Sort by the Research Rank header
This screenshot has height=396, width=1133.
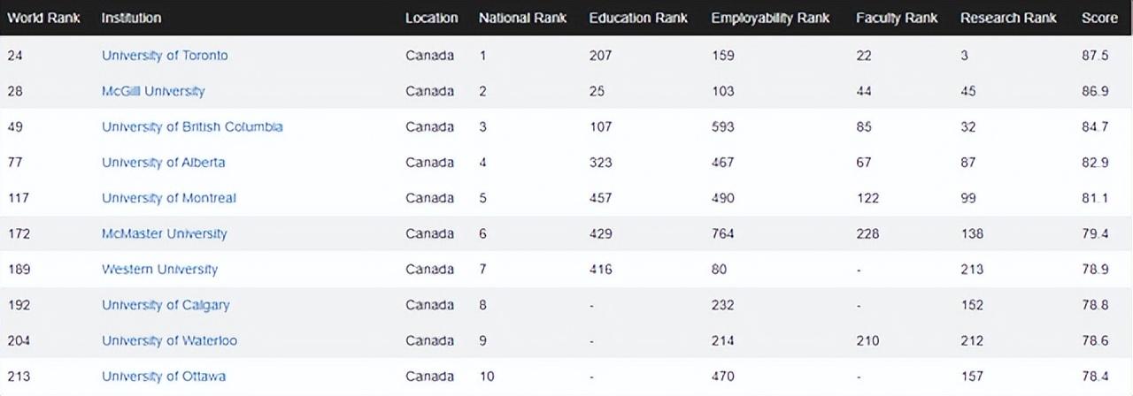[x=1008, y=18]
